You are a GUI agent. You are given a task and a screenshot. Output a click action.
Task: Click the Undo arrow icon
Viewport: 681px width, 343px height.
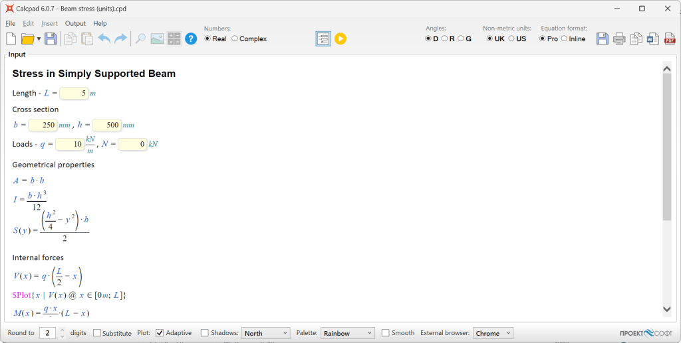click(x=104, y=39)
